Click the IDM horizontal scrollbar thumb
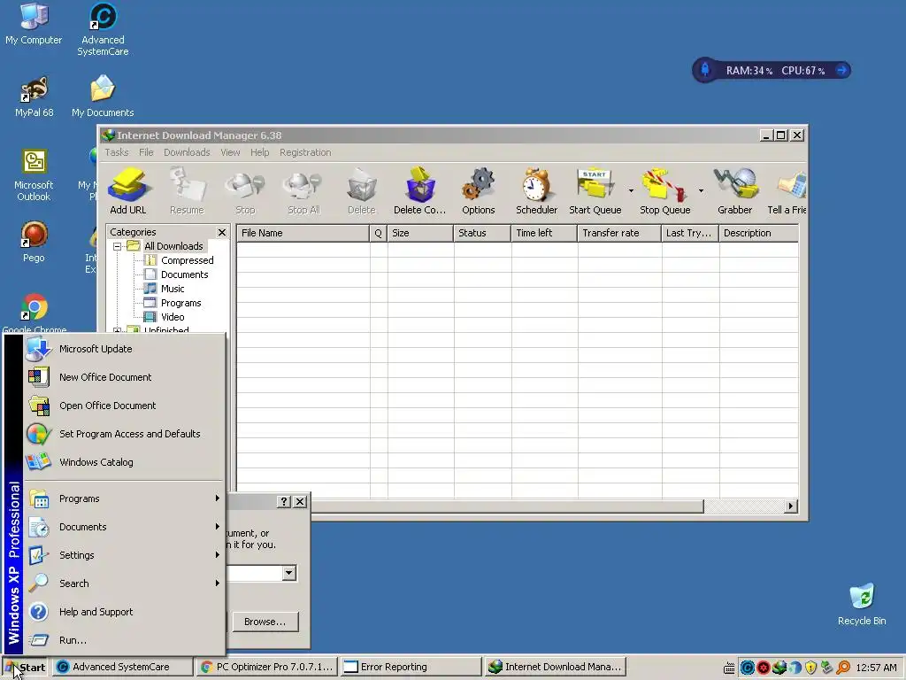 [x=507, y=506]
